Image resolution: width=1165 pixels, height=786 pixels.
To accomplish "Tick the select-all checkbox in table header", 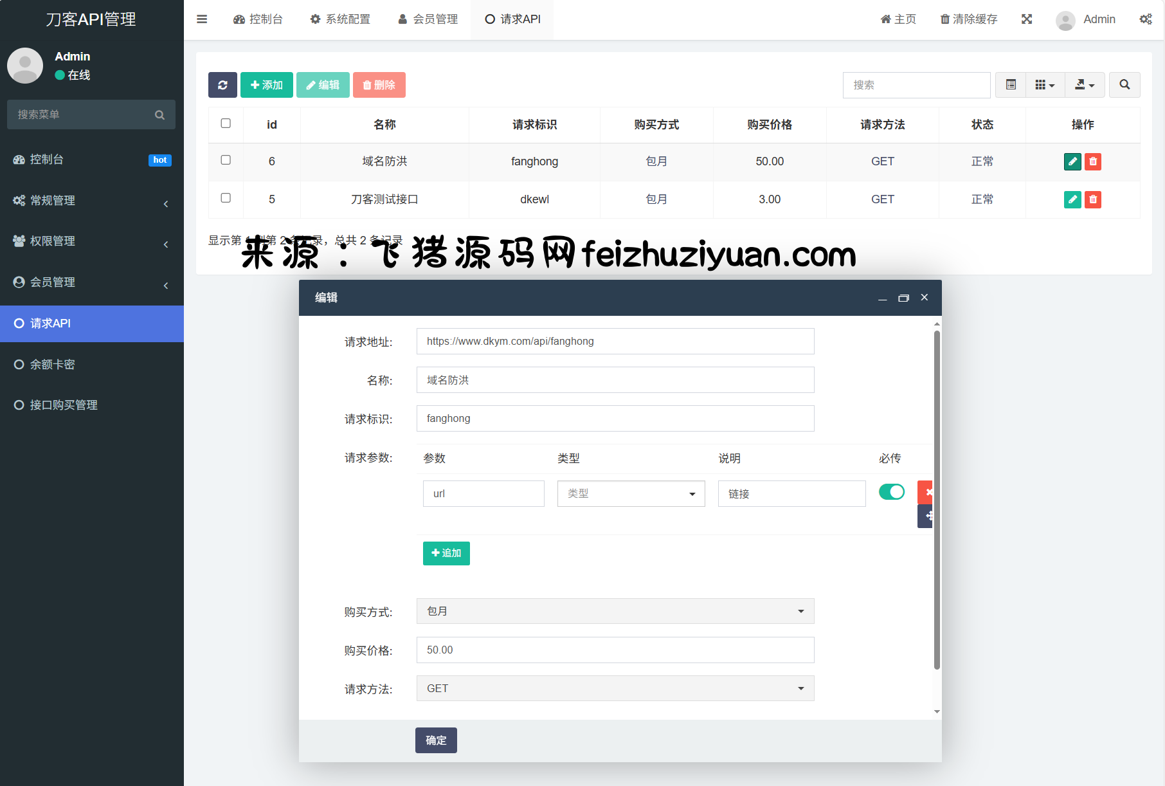I will tap(226, 123).
